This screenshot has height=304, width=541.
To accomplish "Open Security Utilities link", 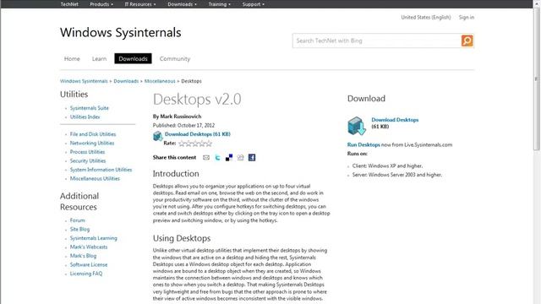I will click(x=88, y=161).
